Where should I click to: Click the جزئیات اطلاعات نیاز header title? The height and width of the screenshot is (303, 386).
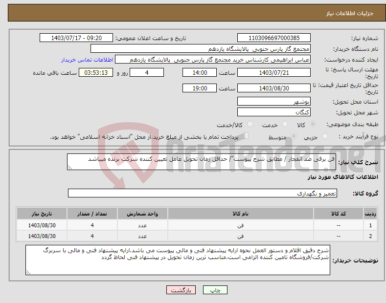click(x=350, y=13)
